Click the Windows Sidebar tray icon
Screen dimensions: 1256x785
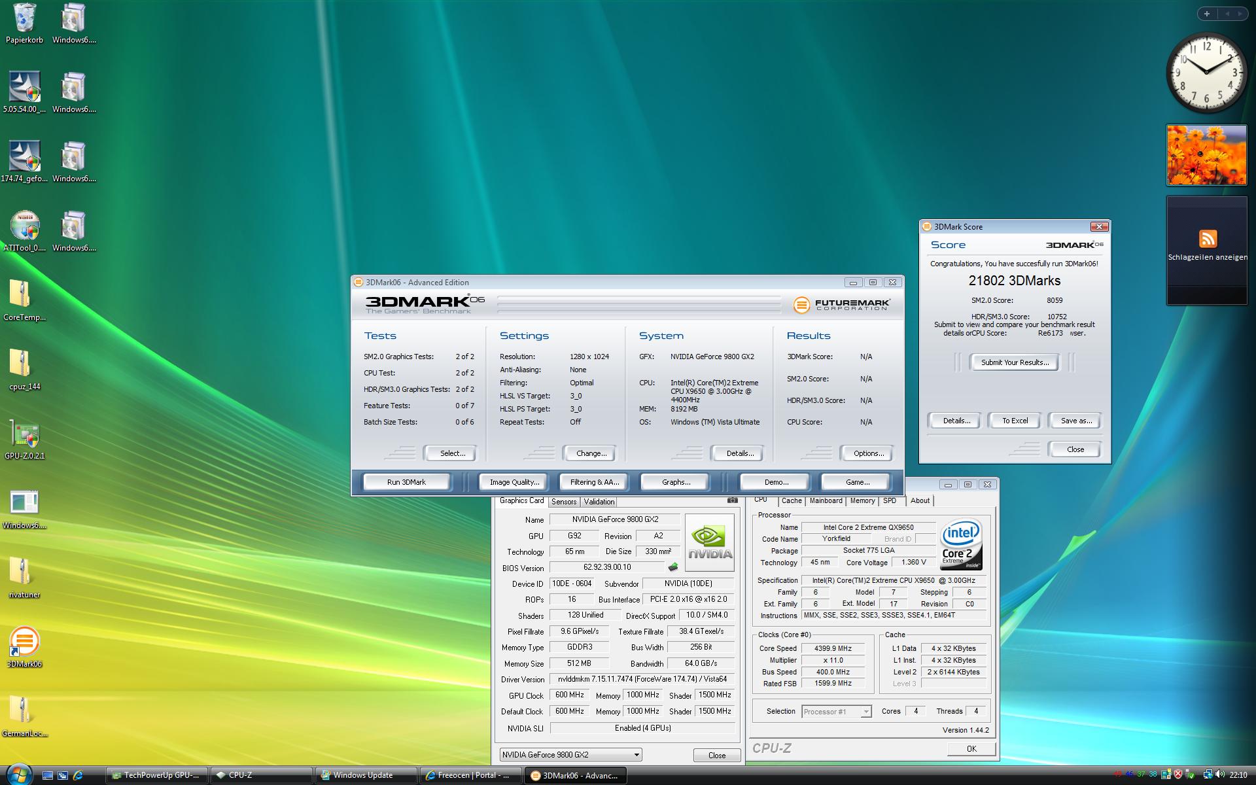click(x=1166, y=775)
